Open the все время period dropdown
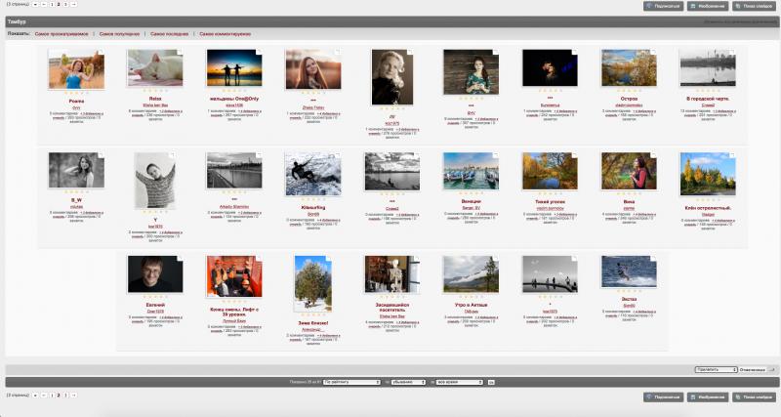The width and height of the screenshot is (781, 417). [459, 382]
